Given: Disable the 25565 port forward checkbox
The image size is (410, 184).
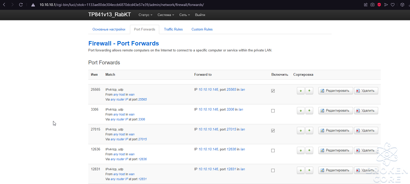Looking at the screenshot, I should 273,91.
